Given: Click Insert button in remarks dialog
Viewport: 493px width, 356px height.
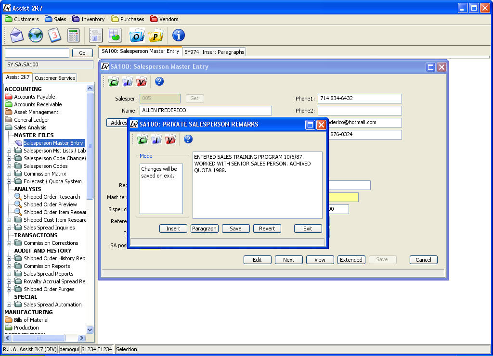Looking at the screenshot, I should tap(173, 229).
